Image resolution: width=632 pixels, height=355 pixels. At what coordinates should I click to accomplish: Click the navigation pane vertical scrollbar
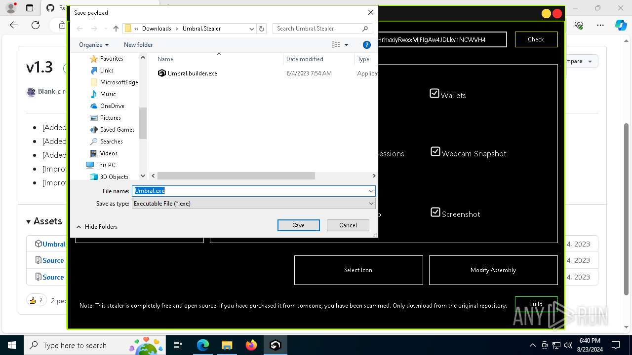coord(143,123)
